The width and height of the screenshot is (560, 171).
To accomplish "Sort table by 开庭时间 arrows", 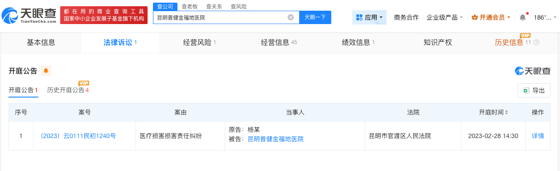I will (506, 113).
